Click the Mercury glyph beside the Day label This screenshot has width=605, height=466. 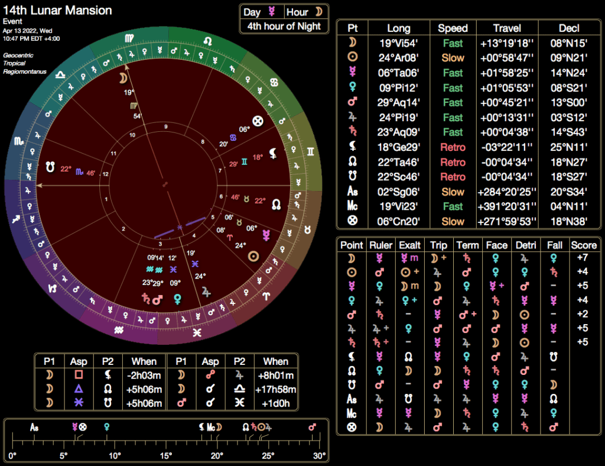272,12
